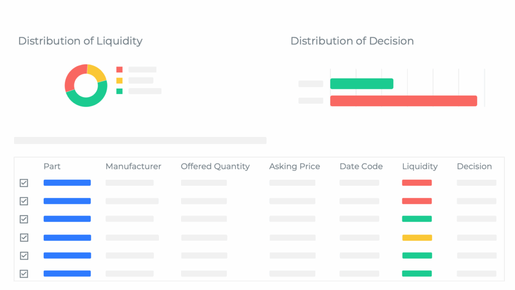515x290 pixels.
Task: Click the green legend square in Liquidity chart
Action: pos(119,91)
